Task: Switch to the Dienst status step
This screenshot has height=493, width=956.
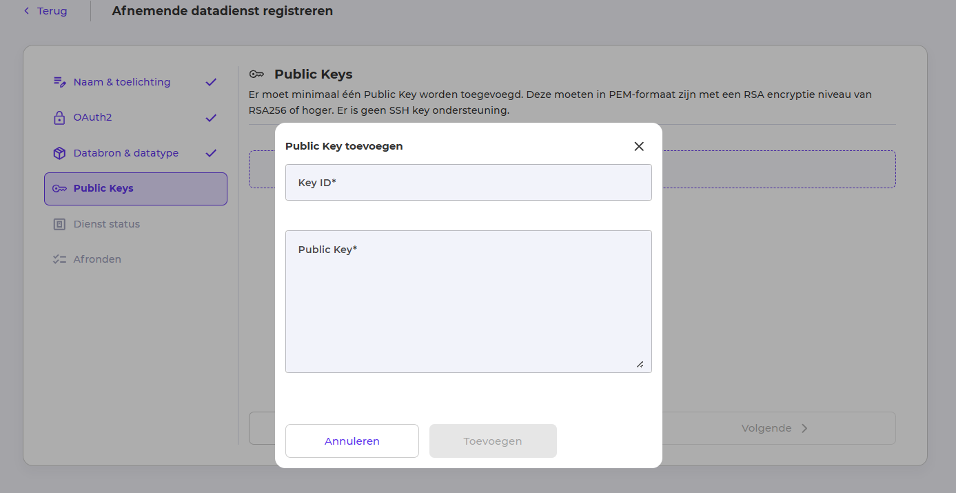Action: tap(107, 223)
